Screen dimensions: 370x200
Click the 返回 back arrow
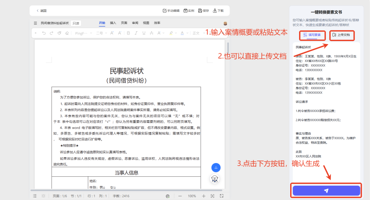coord(38,11)
